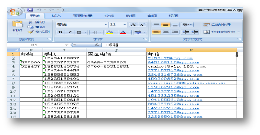
Task: Open email link 645108115@qq.com
Action: (173, 62)
